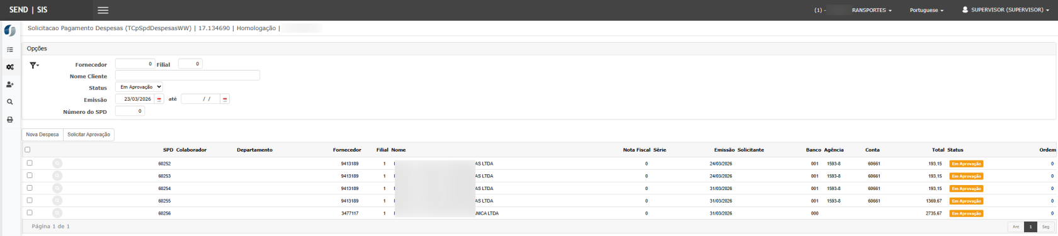Click the add-user icon in sidebar
This screenshot has height=236, width=1058.
tap(9, 84)
